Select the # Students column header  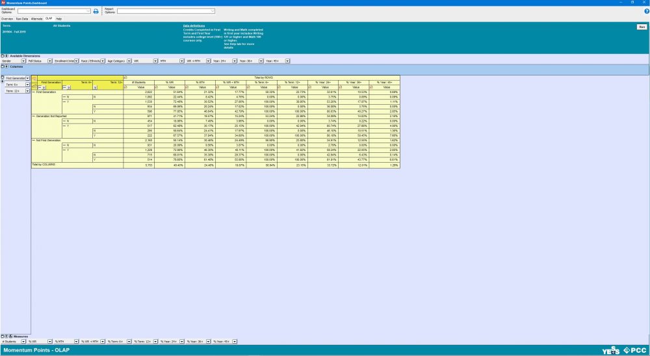[139, 83]
